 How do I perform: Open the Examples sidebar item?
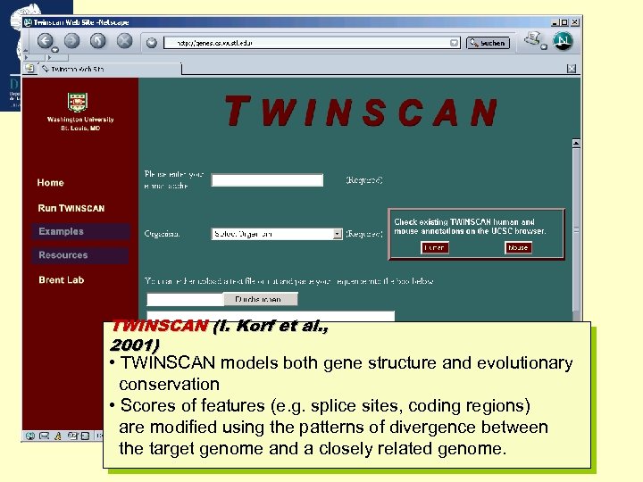point(80,231)
